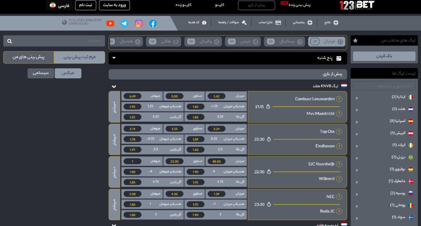Select the سیستمی bet type toggle
Screen dimensions: 421x226
point(41,73)
